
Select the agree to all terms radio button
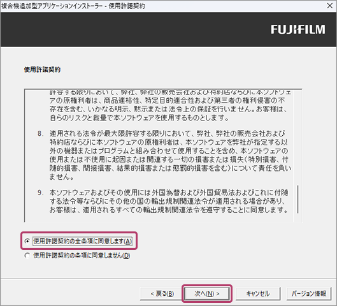[x=27, y=241]
